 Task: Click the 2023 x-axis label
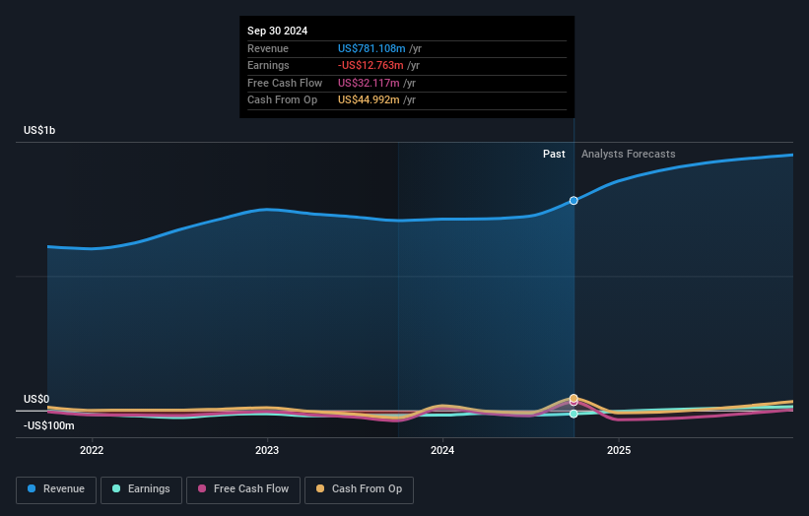267,451
